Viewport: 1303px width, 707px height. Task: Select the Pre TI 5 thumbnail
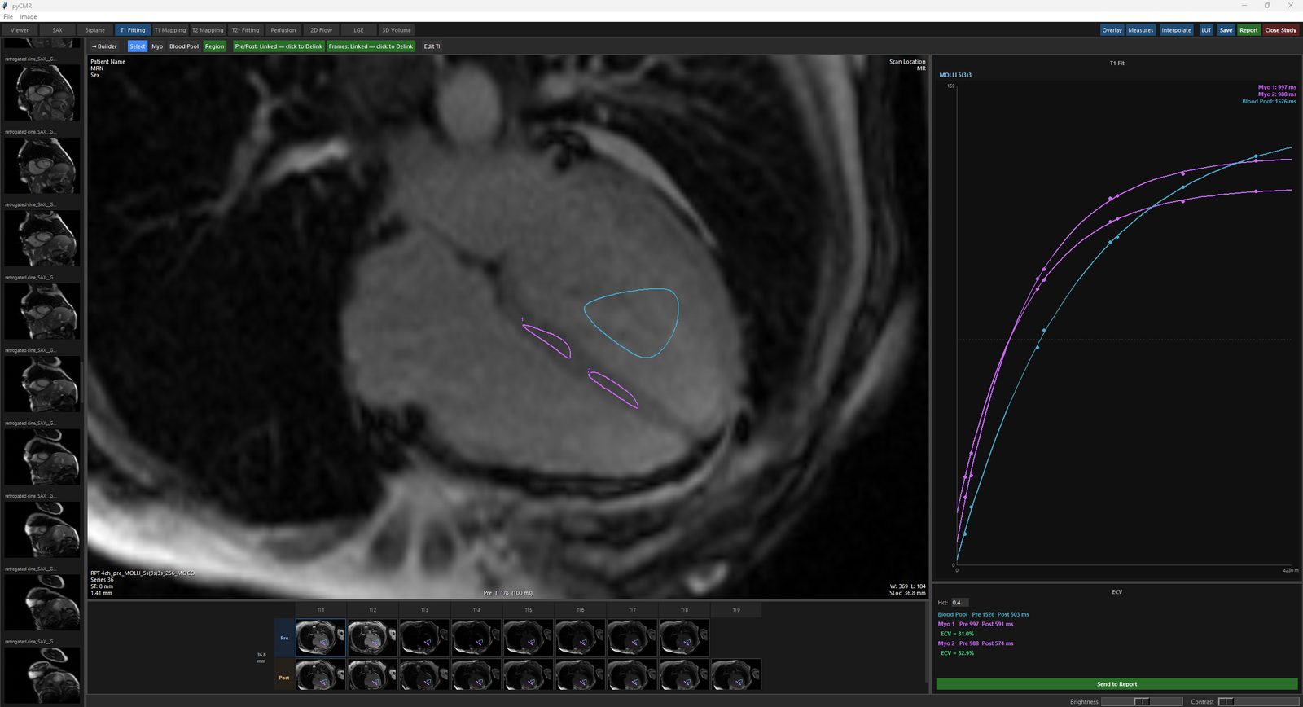click(x=529, y=638)
